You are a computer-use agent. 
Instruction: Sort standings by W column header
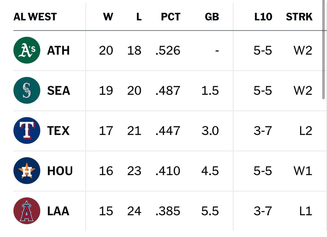click(x=108, y=17)
